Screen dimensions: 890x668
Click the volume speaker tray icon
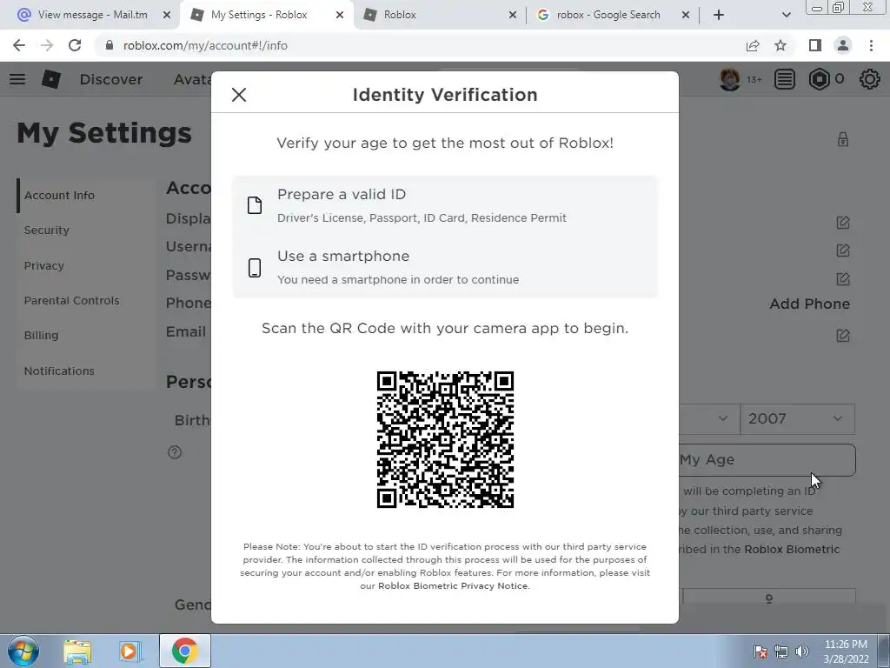pos(801,651)
